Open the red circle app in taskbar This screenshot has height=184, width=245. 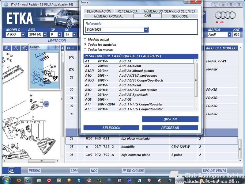pos(49,180)
